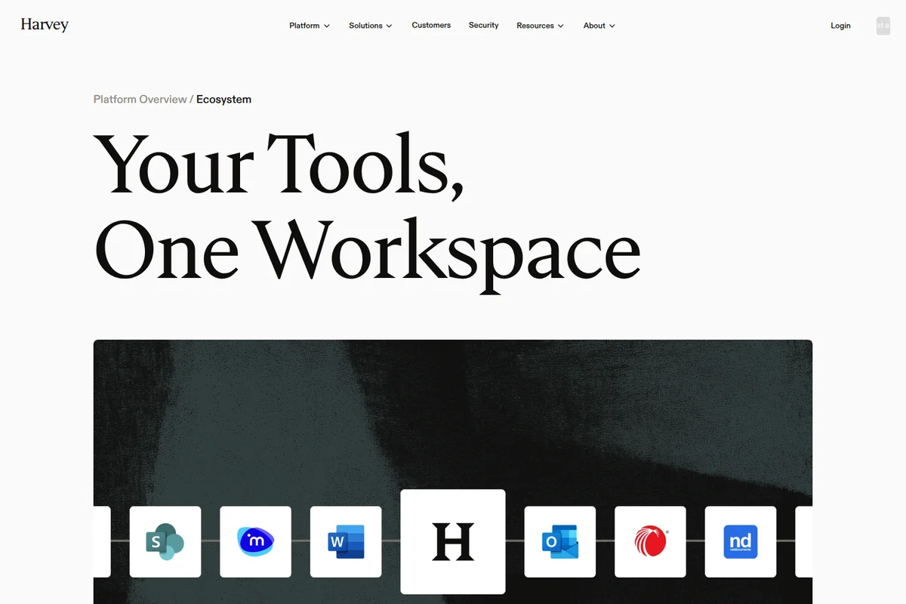
Task: Click the iManage app icon
Action: tap(255, 541)
